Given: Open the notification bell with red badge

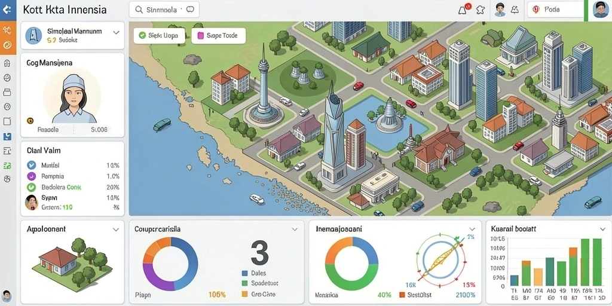Looking at the screenshot, I should [463, 10].
